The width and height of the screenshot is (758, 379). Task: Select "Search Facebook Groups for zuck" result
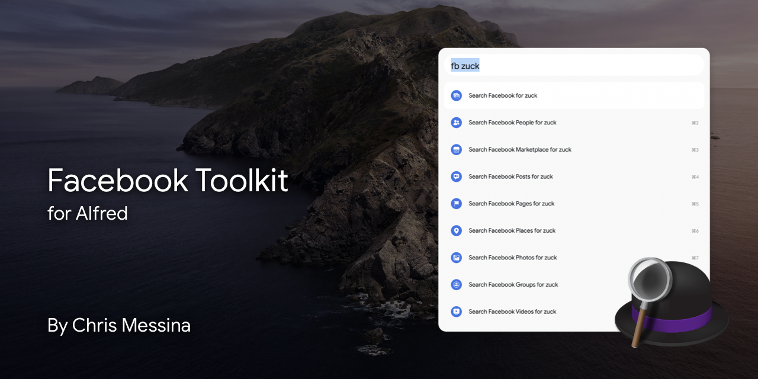(x=513, y=284)
